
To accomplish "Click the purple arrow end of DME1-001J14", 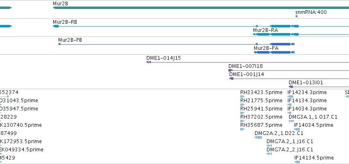I will tap(231, 79).
